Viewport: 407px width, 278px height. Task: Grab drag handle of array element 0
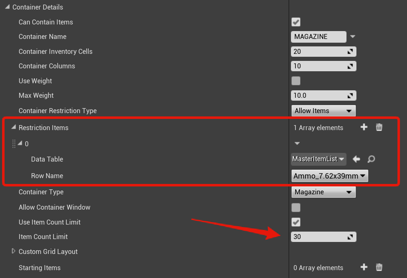14,143
